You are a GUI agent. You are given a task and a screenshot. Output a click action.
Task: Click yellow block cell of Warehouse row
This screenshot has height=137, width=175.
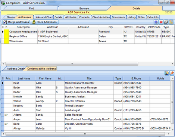pyautogui.click(x=6, y=41)
